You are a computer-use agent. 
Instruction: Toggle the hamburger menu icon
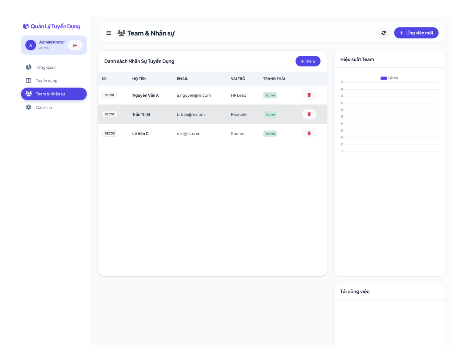click(108, 33)
